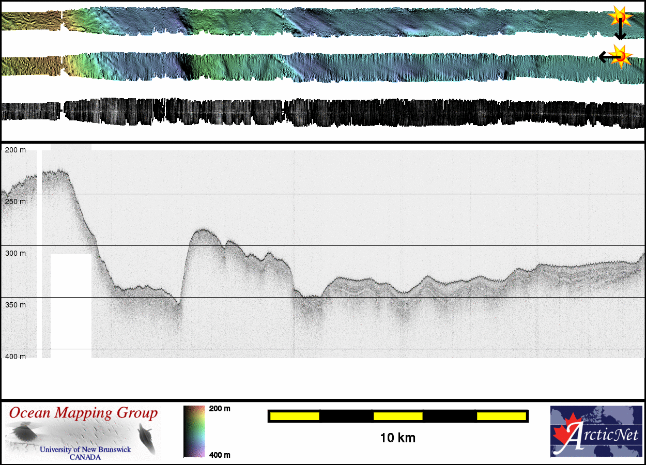
Task: Open the Ocean Mapping Group title
Action: 83,413
